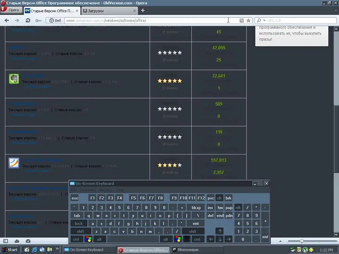The image size is (339, 254).
Task: Expand the tab bar dropdown at far right
Action: pos(336,10)
